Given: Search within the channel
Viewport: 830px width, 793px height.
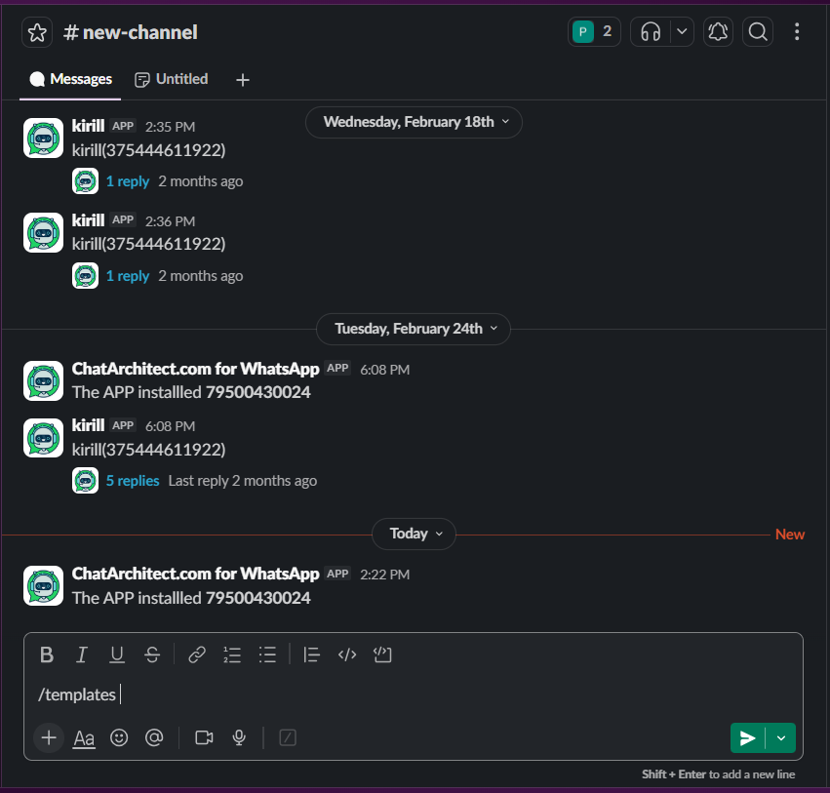Looking at the screenshot, I should tap(757, 32).
